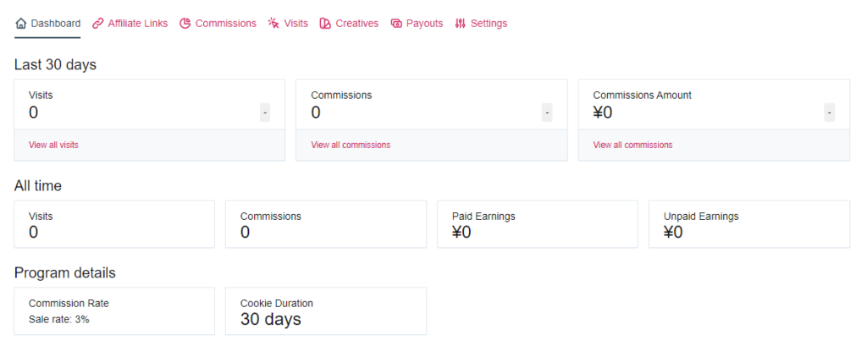Click the Commissions pie chart icon
This screenshot has height=346, width=867.
coord(185,24)
